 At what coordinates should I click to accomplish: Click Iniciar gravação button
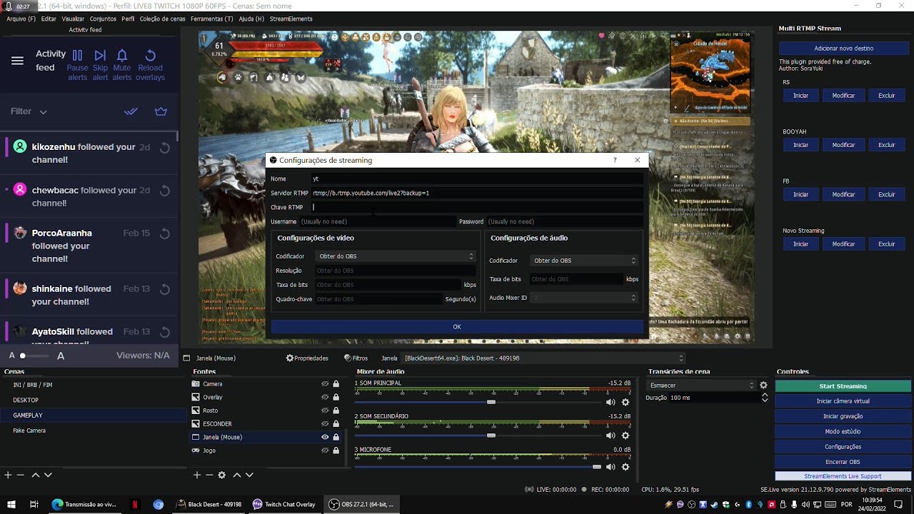843,416
